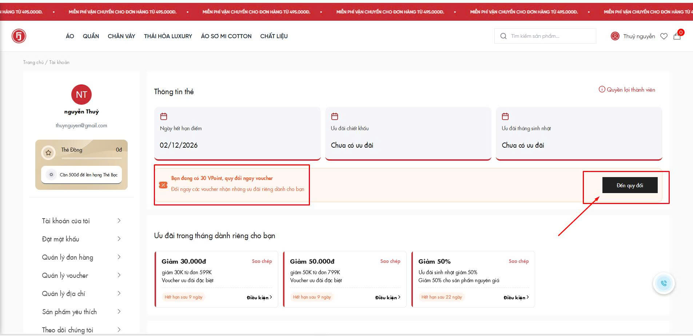Expand the Tài khoản của tôi chevron

coord(119,221)
